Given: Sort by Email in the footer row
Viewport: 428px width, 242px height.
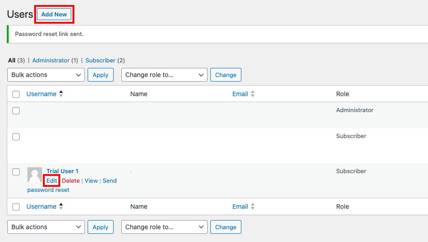Looking at the screenshot, I should coord(240,206).
